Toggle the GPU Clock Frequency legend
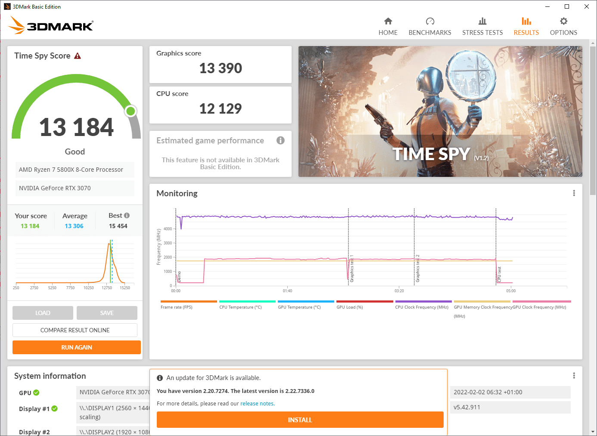 pyautogui.click(x=541, y=305)
